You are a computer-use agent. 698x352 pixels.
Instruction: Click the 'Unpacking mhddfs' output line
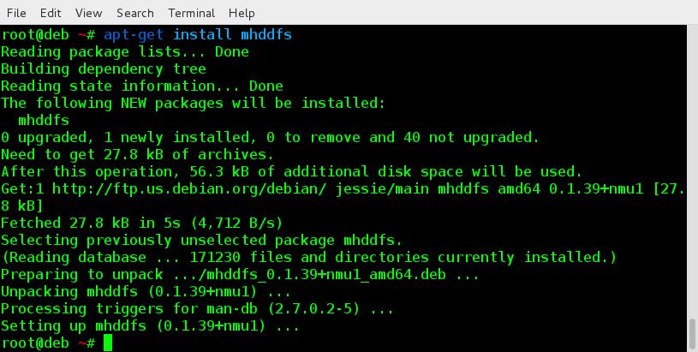pos(146,292)
